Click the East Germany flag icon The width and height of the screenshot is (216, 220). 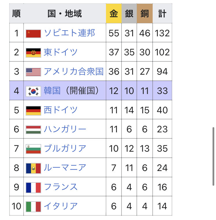point(33,53)
